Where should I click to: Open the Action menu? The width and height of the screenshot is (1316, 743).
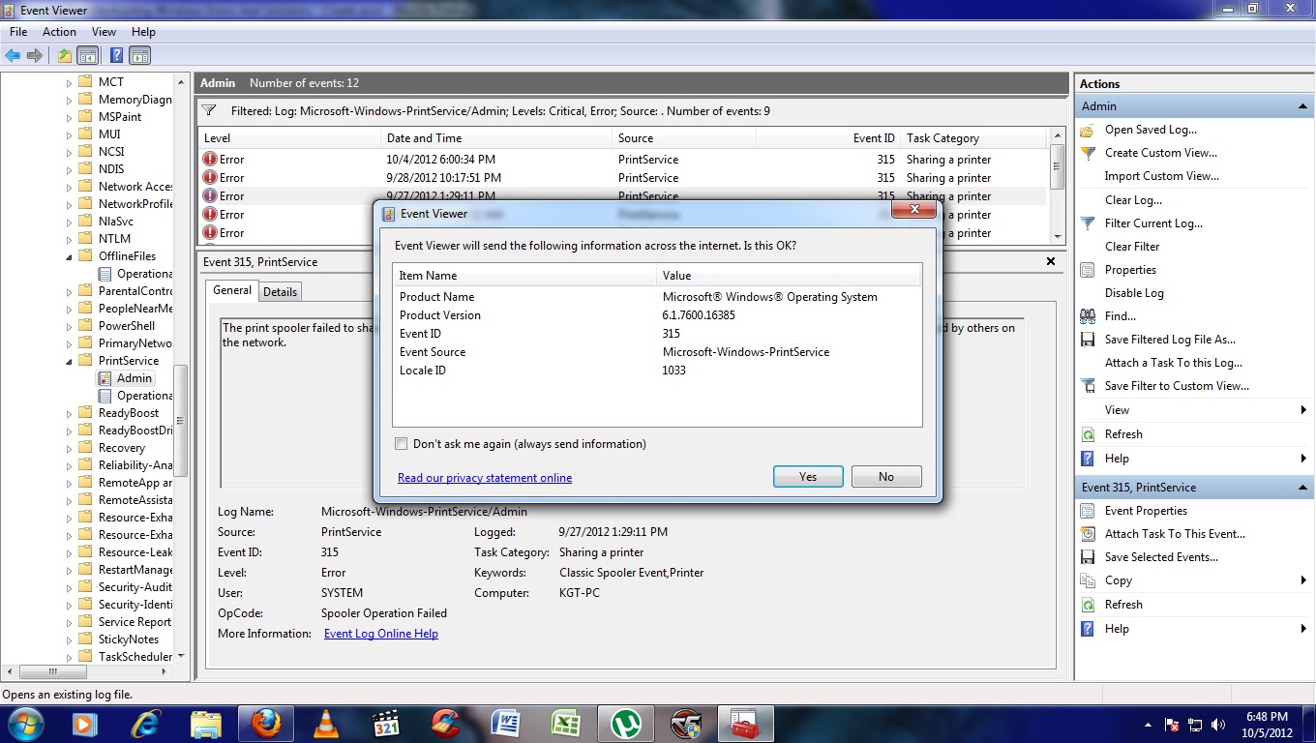(58, 31)
